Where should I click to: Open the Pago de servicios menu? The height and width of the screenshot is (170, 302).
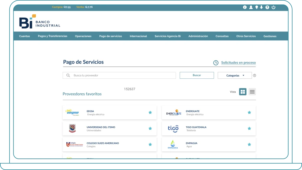point(111,36)
